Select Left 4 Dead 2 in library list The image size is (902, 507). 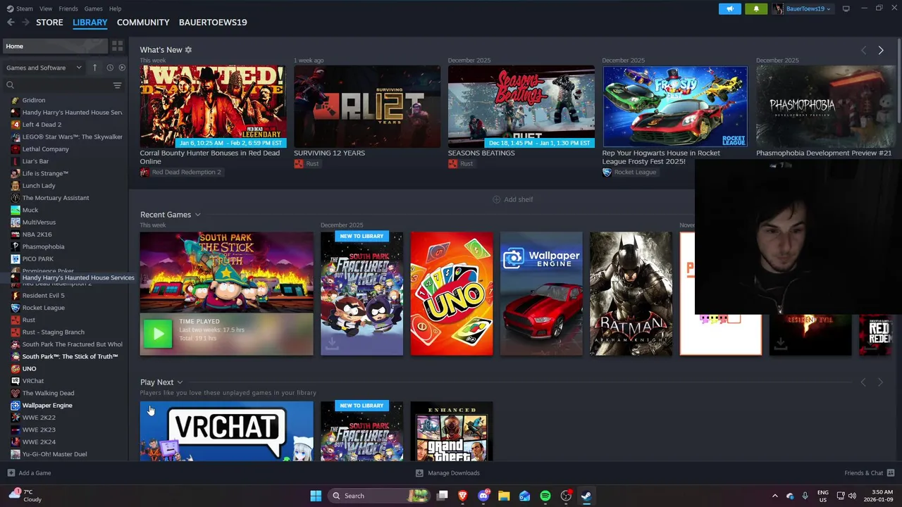[x=42, y=125]
